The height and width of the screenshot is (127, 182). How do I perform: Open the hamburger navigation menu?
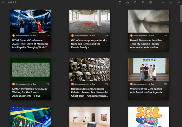(x=3, y=2)
